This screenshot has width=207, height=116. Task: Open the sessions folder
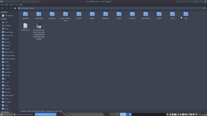[x=132, y=15]
